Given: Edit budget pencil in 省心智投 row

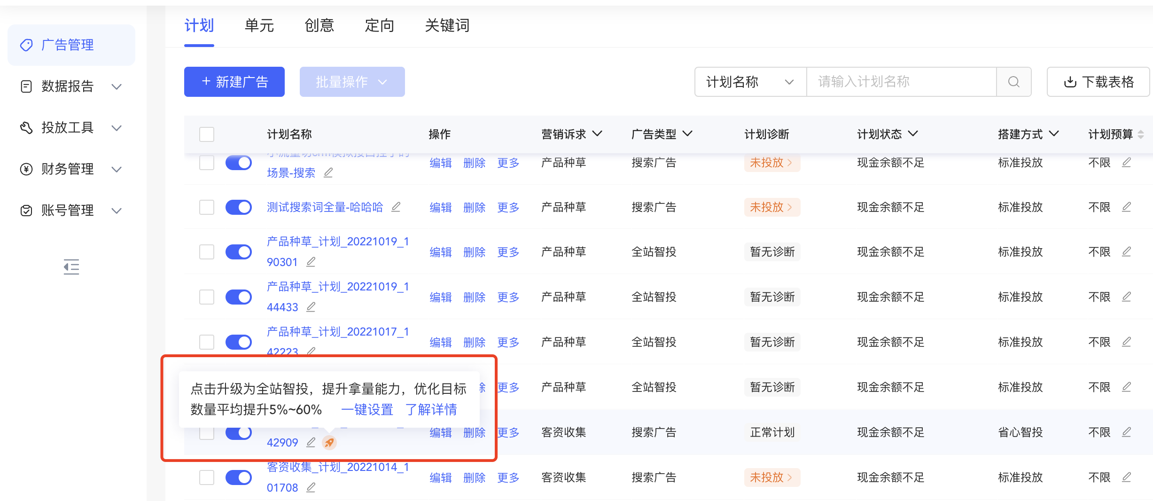Looking at the screenshot, I should pos(1126,432).
